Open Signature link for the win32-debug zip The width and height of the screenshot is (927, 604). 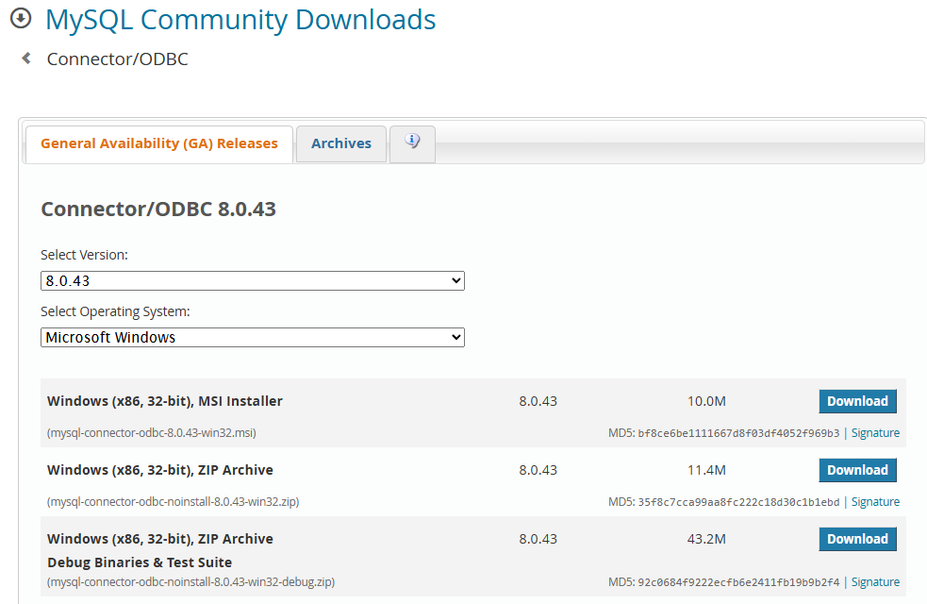pyautogui.click(x=875, y=582)
